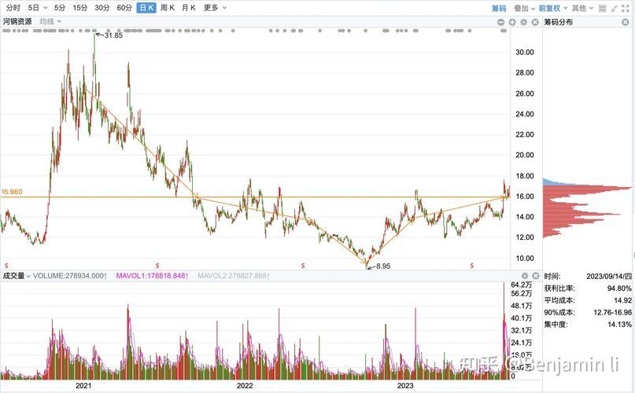The width and height of the screenshot is (635, 393).
Task: Click the 2023 year label on time axis
Action: click(x=405, y=386)
